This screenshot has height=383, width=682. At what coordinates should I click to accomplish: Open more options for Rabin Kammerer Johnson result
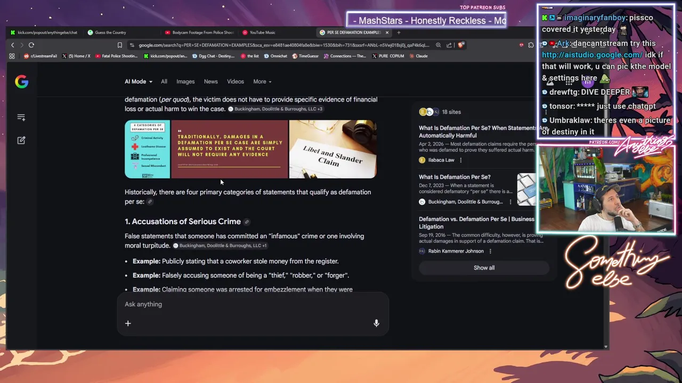tap(490, 251)
